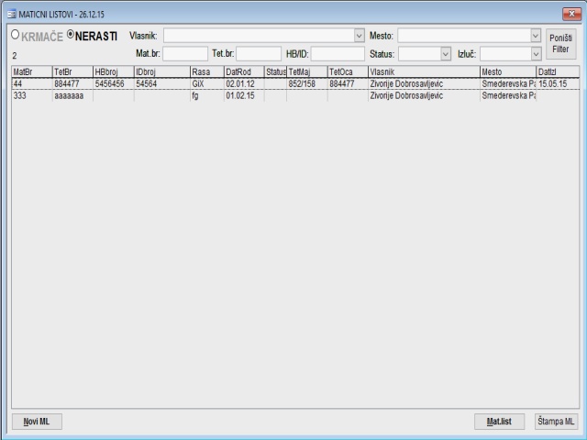Open the Vlasnik dropdown list
This screenshot has width=587, height=440.
359,35
